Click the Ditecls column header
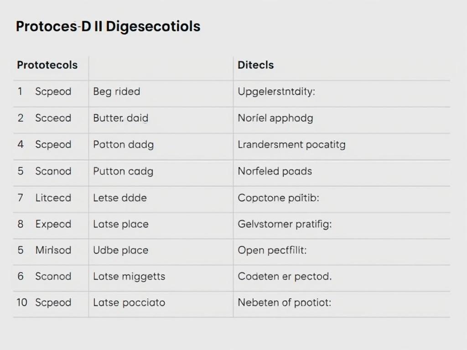The width and height of the screenshot is (467, 350). pos(255,65)
